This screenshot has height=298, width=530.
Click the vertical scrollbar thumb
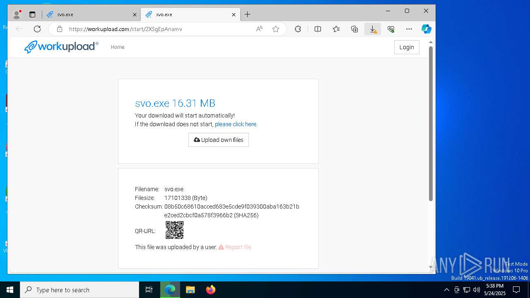431,123
